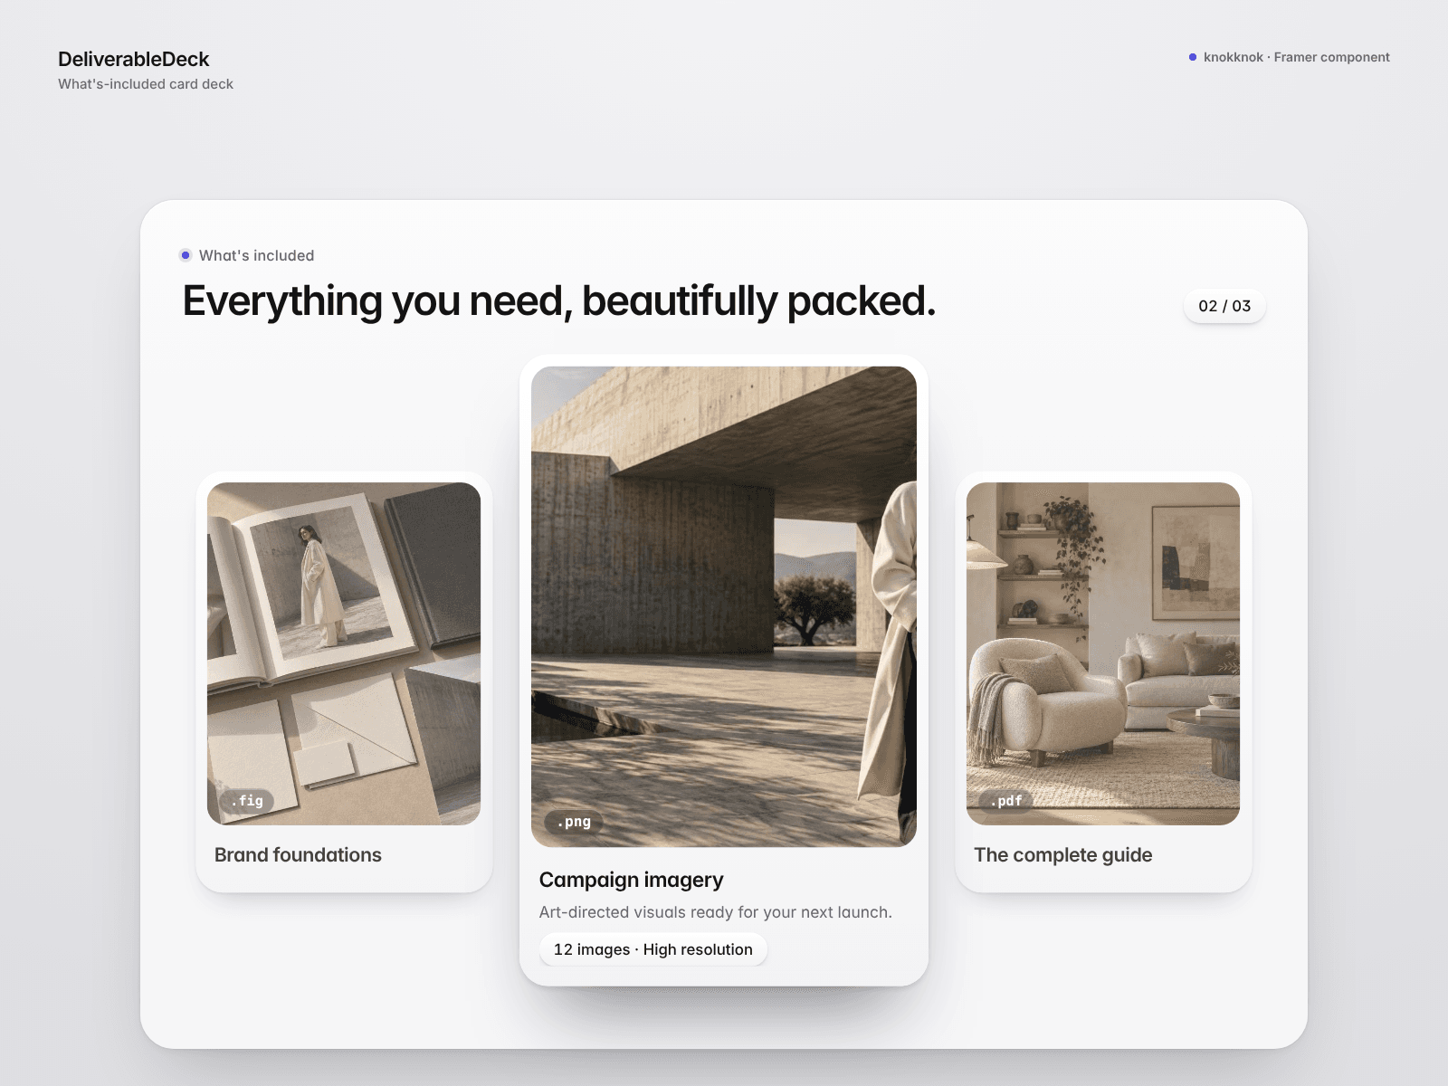This screenshot has width=1448, height=1086.
Task: Click the DeliverableDeck title
Action: pos(134,59)
